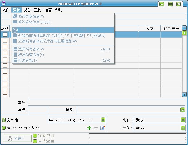
Task: Click the disc icon beside 修改光盘信息
Action: point(15,16)
